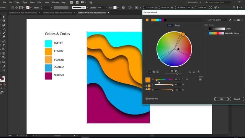Viewport: 245px width, 138px height.
Task: Click the saturation S slider
Action: tap(164, 84)
